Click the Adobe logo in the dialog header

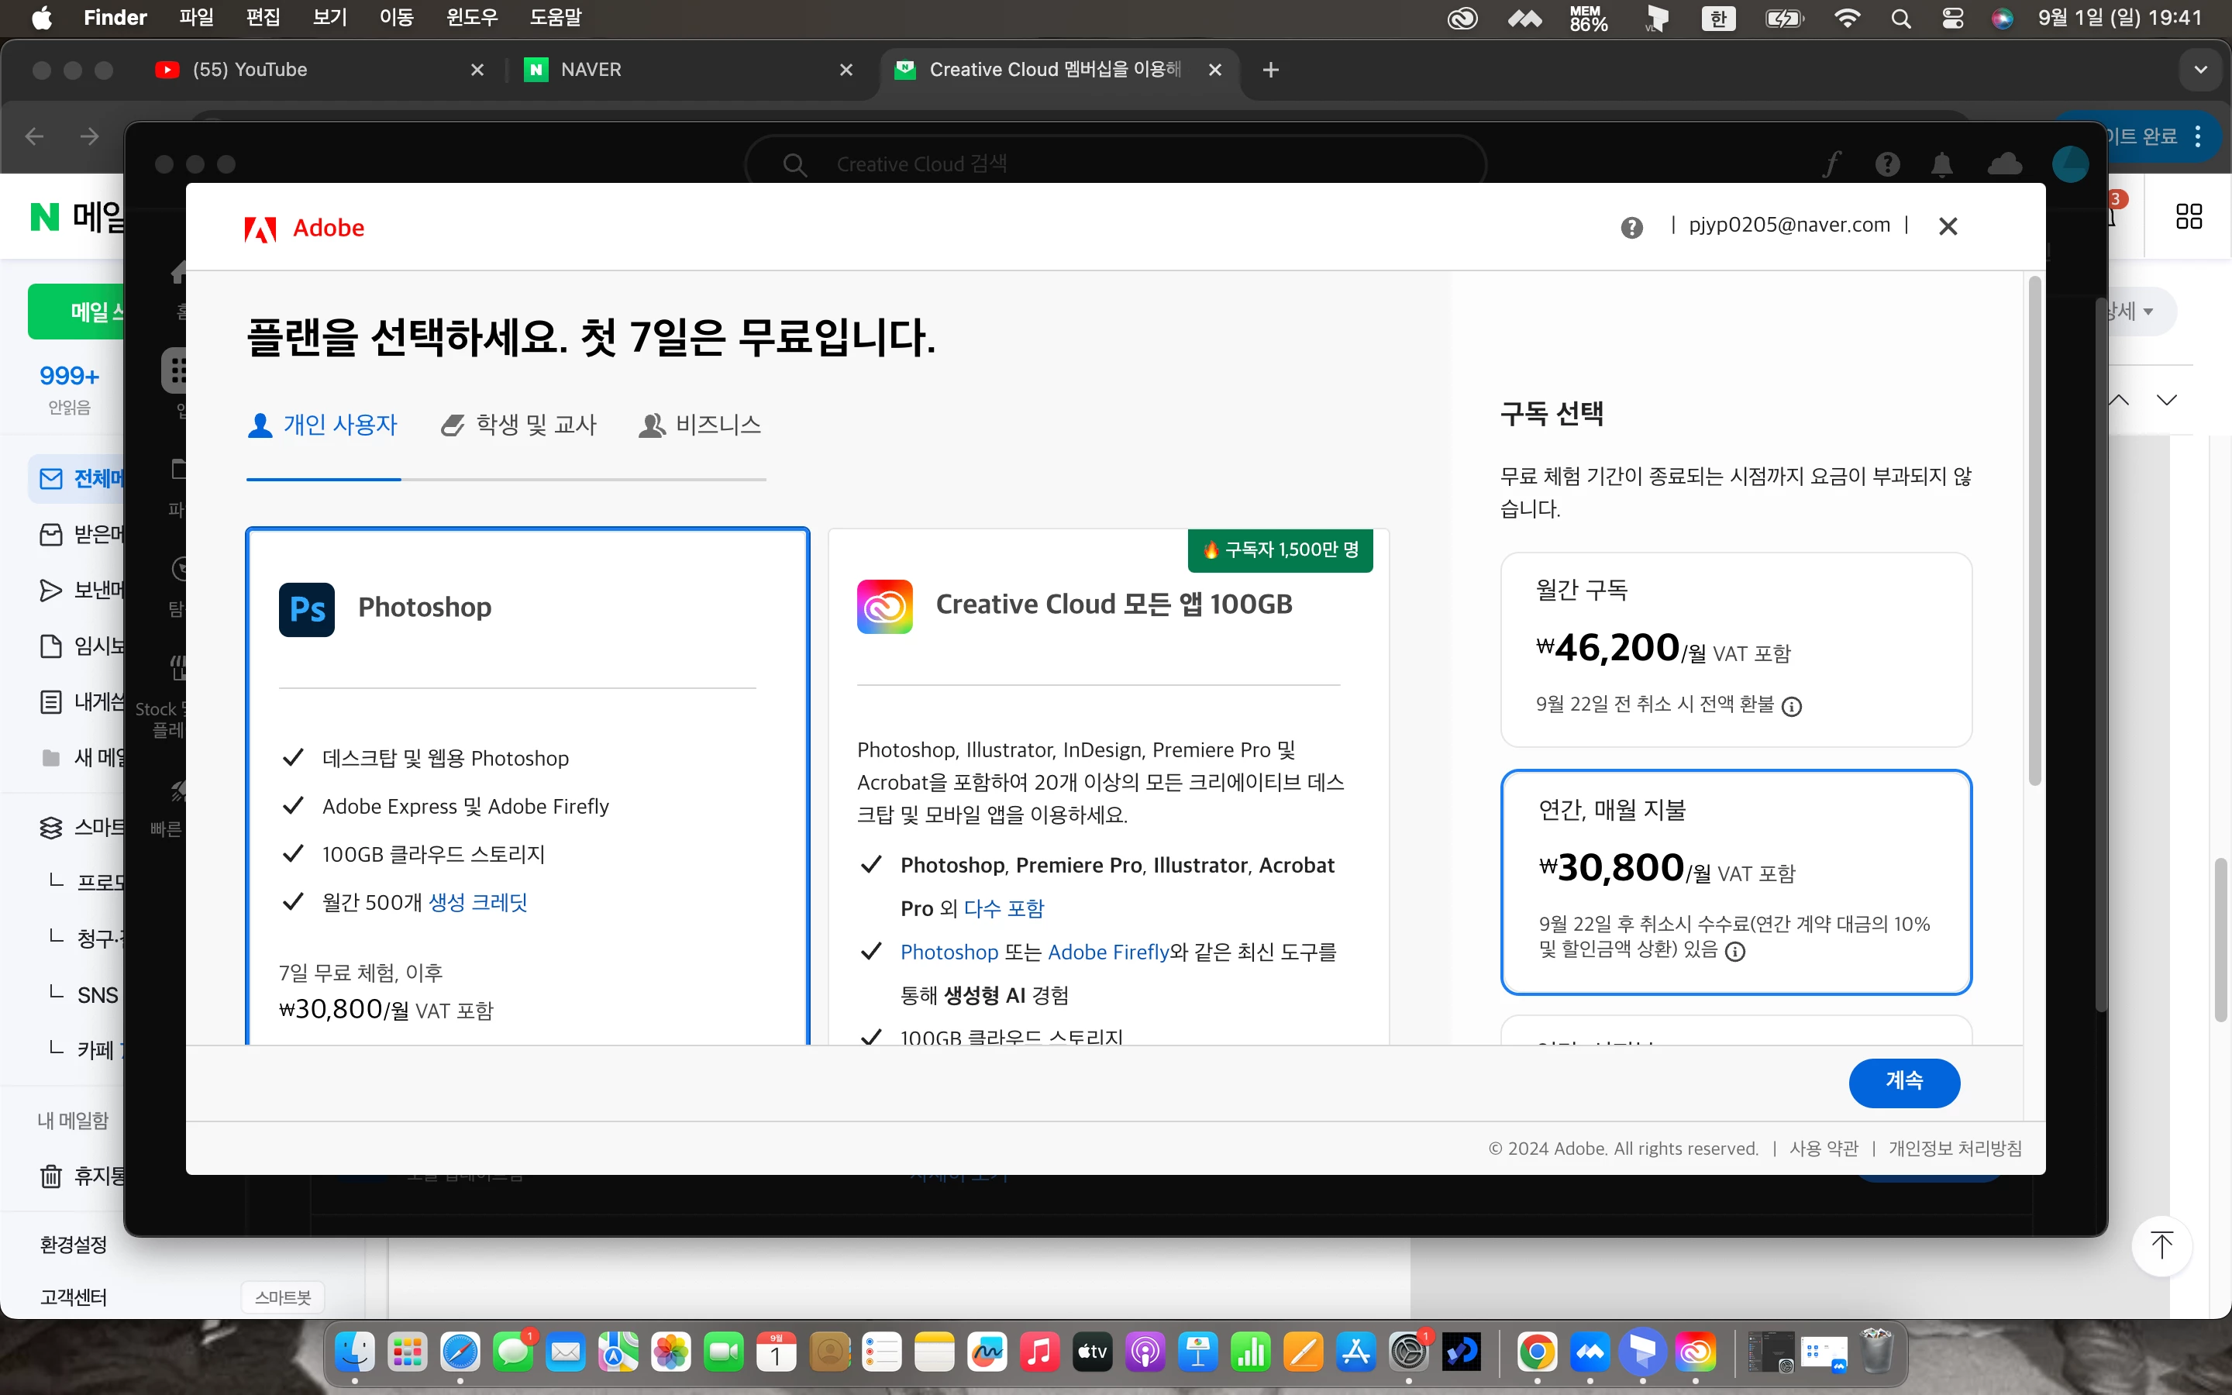pyautogui.click(x=305, y=228)
